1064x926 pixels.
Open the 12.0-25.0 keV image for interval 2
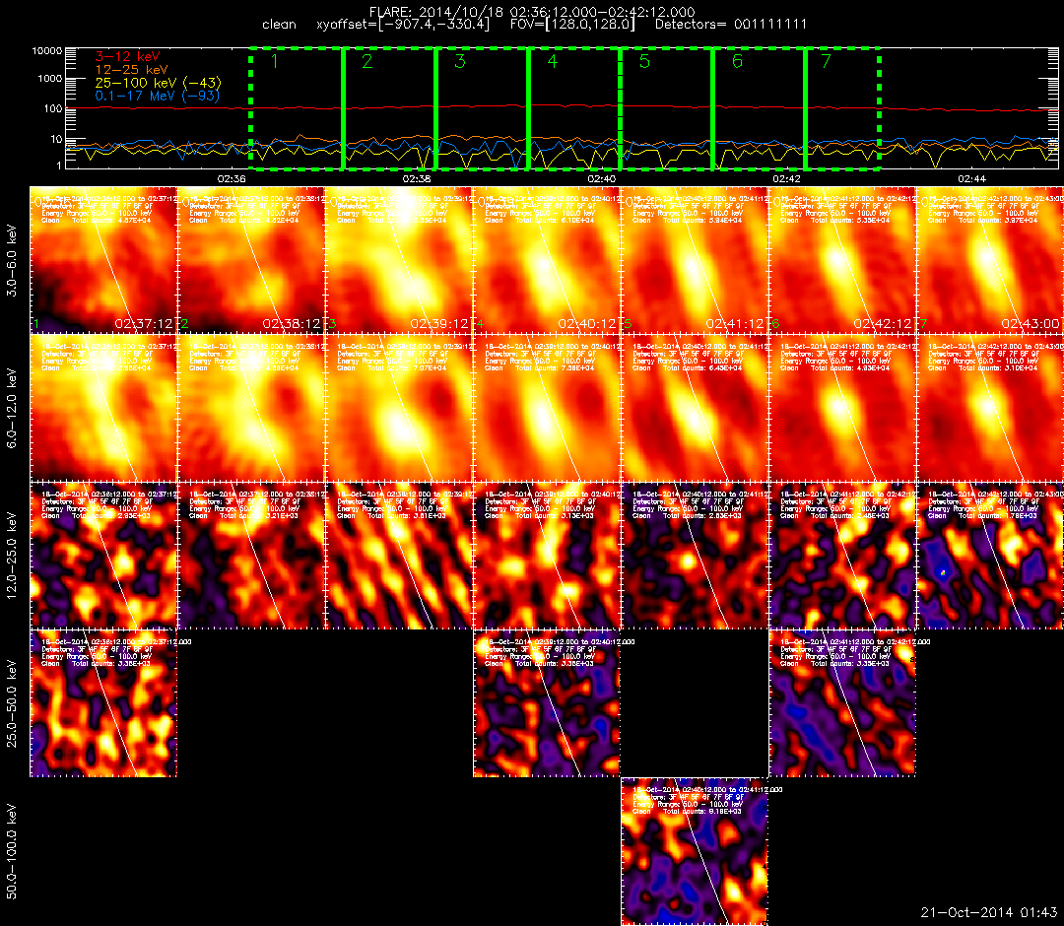pos(251,557)
